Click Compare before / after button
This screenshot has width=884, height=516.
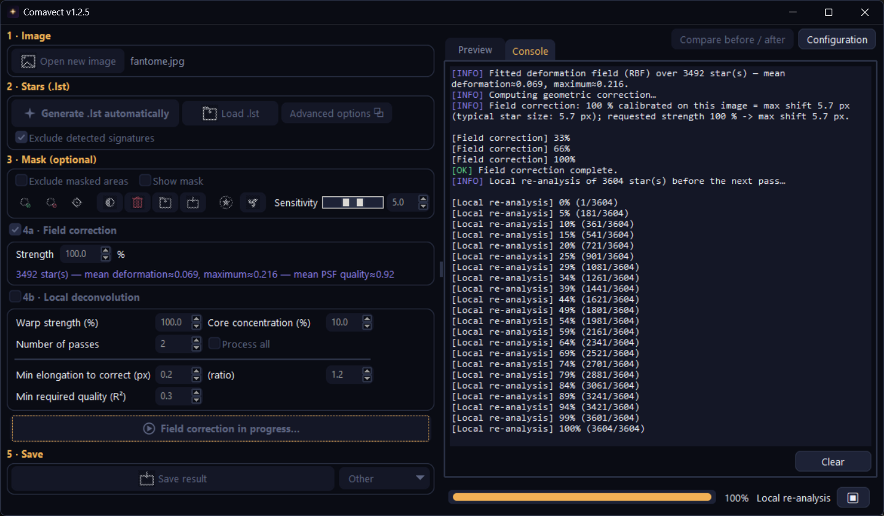click(x=732, y=39)
